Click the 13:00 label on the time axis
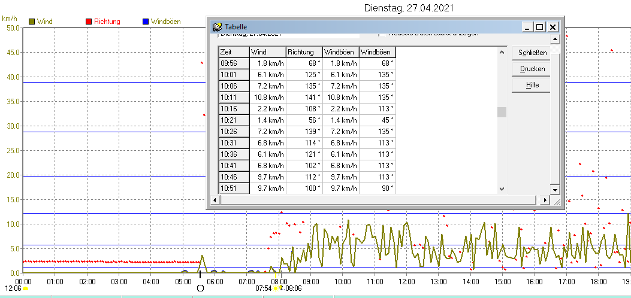Screen dimensions: 631x298 (438, 281)
